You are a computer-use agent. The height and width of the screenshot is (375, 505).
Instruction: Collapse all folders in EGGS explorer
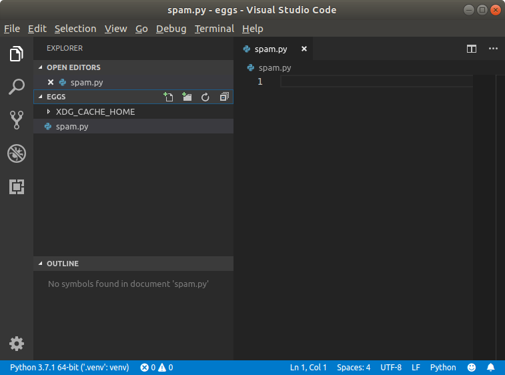pos(224,97)
